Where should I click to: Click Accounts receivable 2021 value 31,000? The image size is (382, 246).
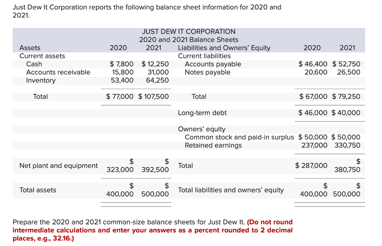click(x=158, y=72)
